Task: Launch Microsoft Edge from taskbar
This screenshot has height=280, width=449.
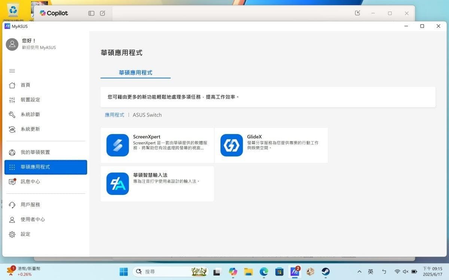Action: [264, 272]
